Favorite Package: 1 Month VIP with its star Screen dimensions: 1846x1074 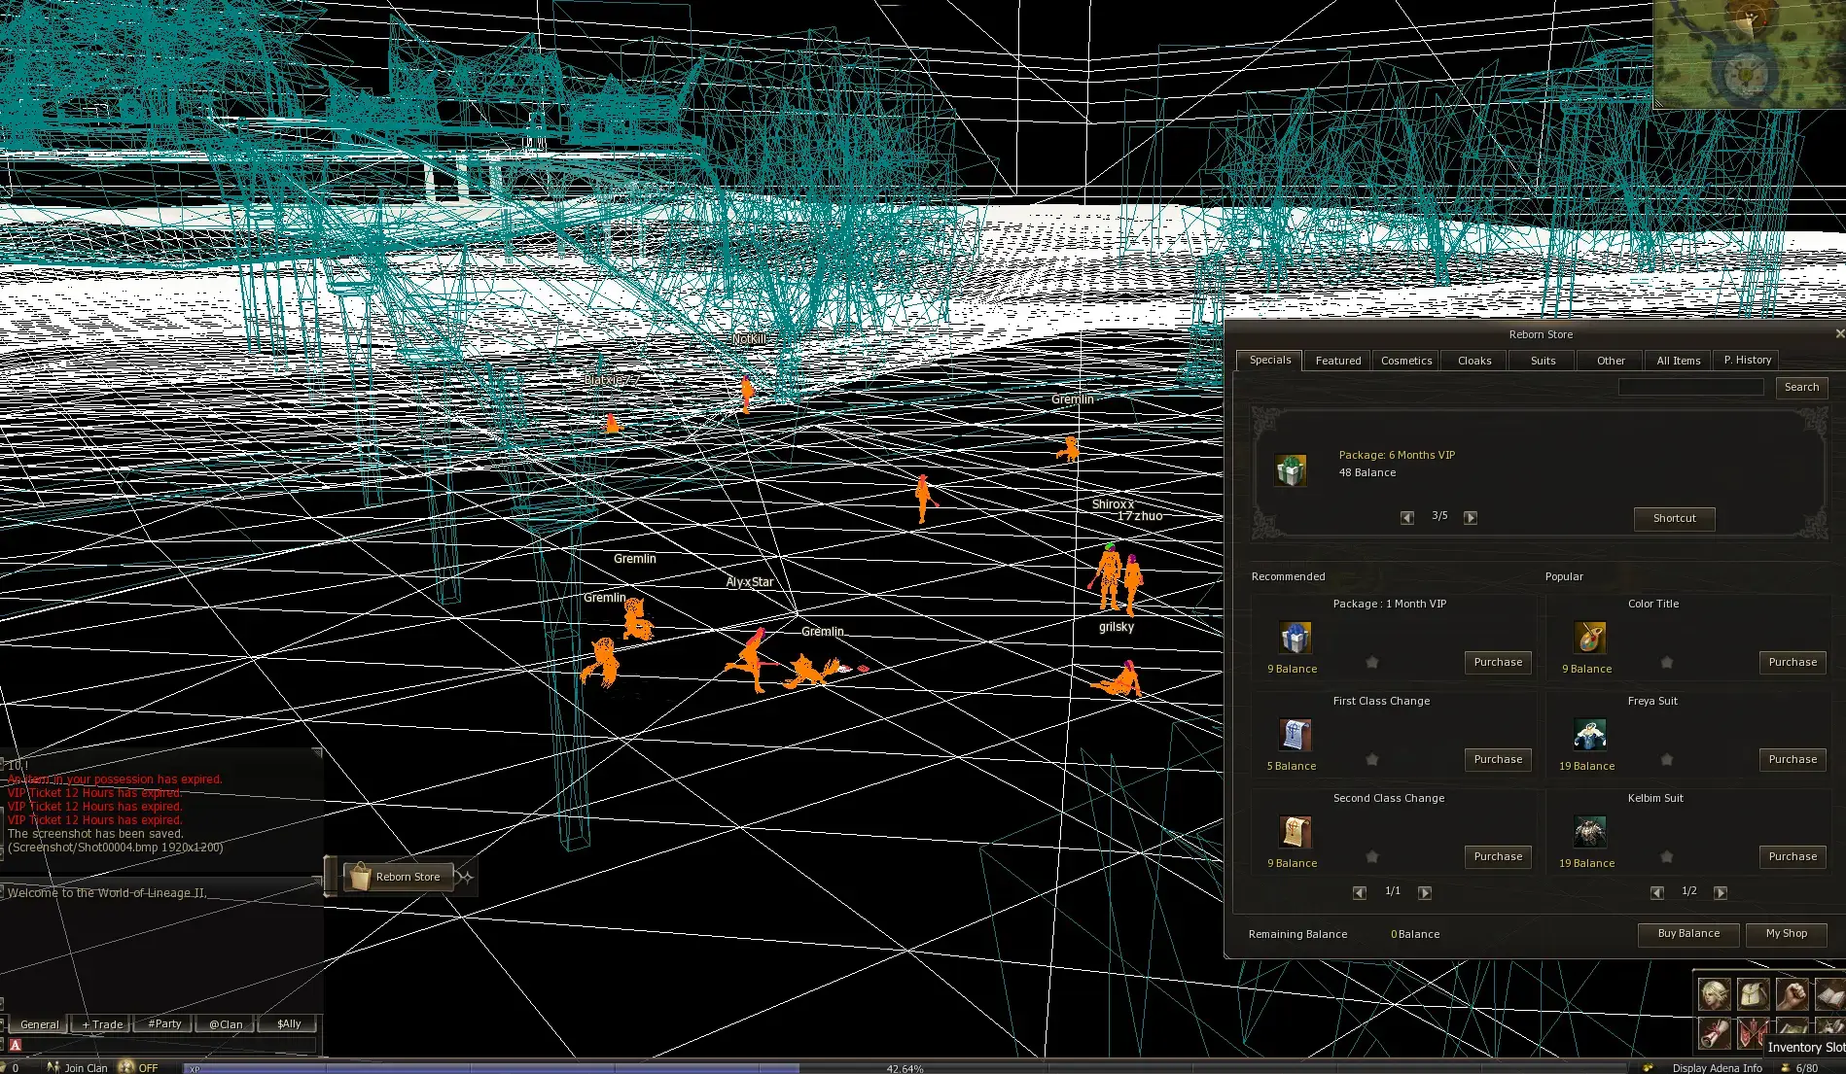tap(1372, 662)
